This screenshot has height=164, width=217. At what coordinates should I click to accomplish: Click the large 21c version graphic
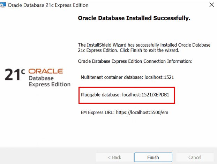pos(15,75)
